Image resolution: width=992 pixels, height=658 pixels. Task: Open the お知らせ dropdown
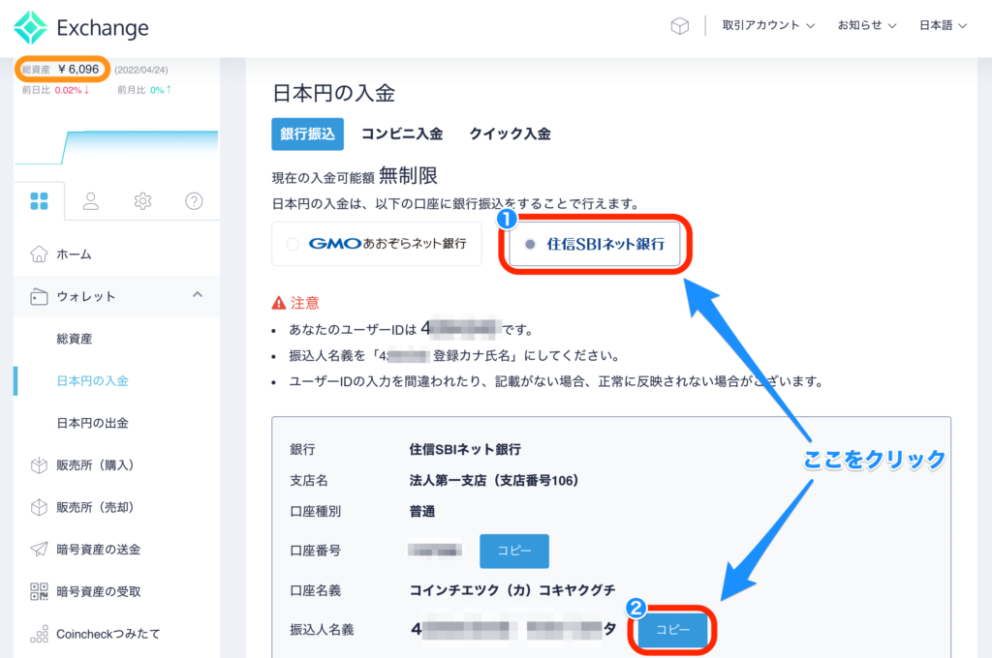pyautogui.click(x=867, y=25)
